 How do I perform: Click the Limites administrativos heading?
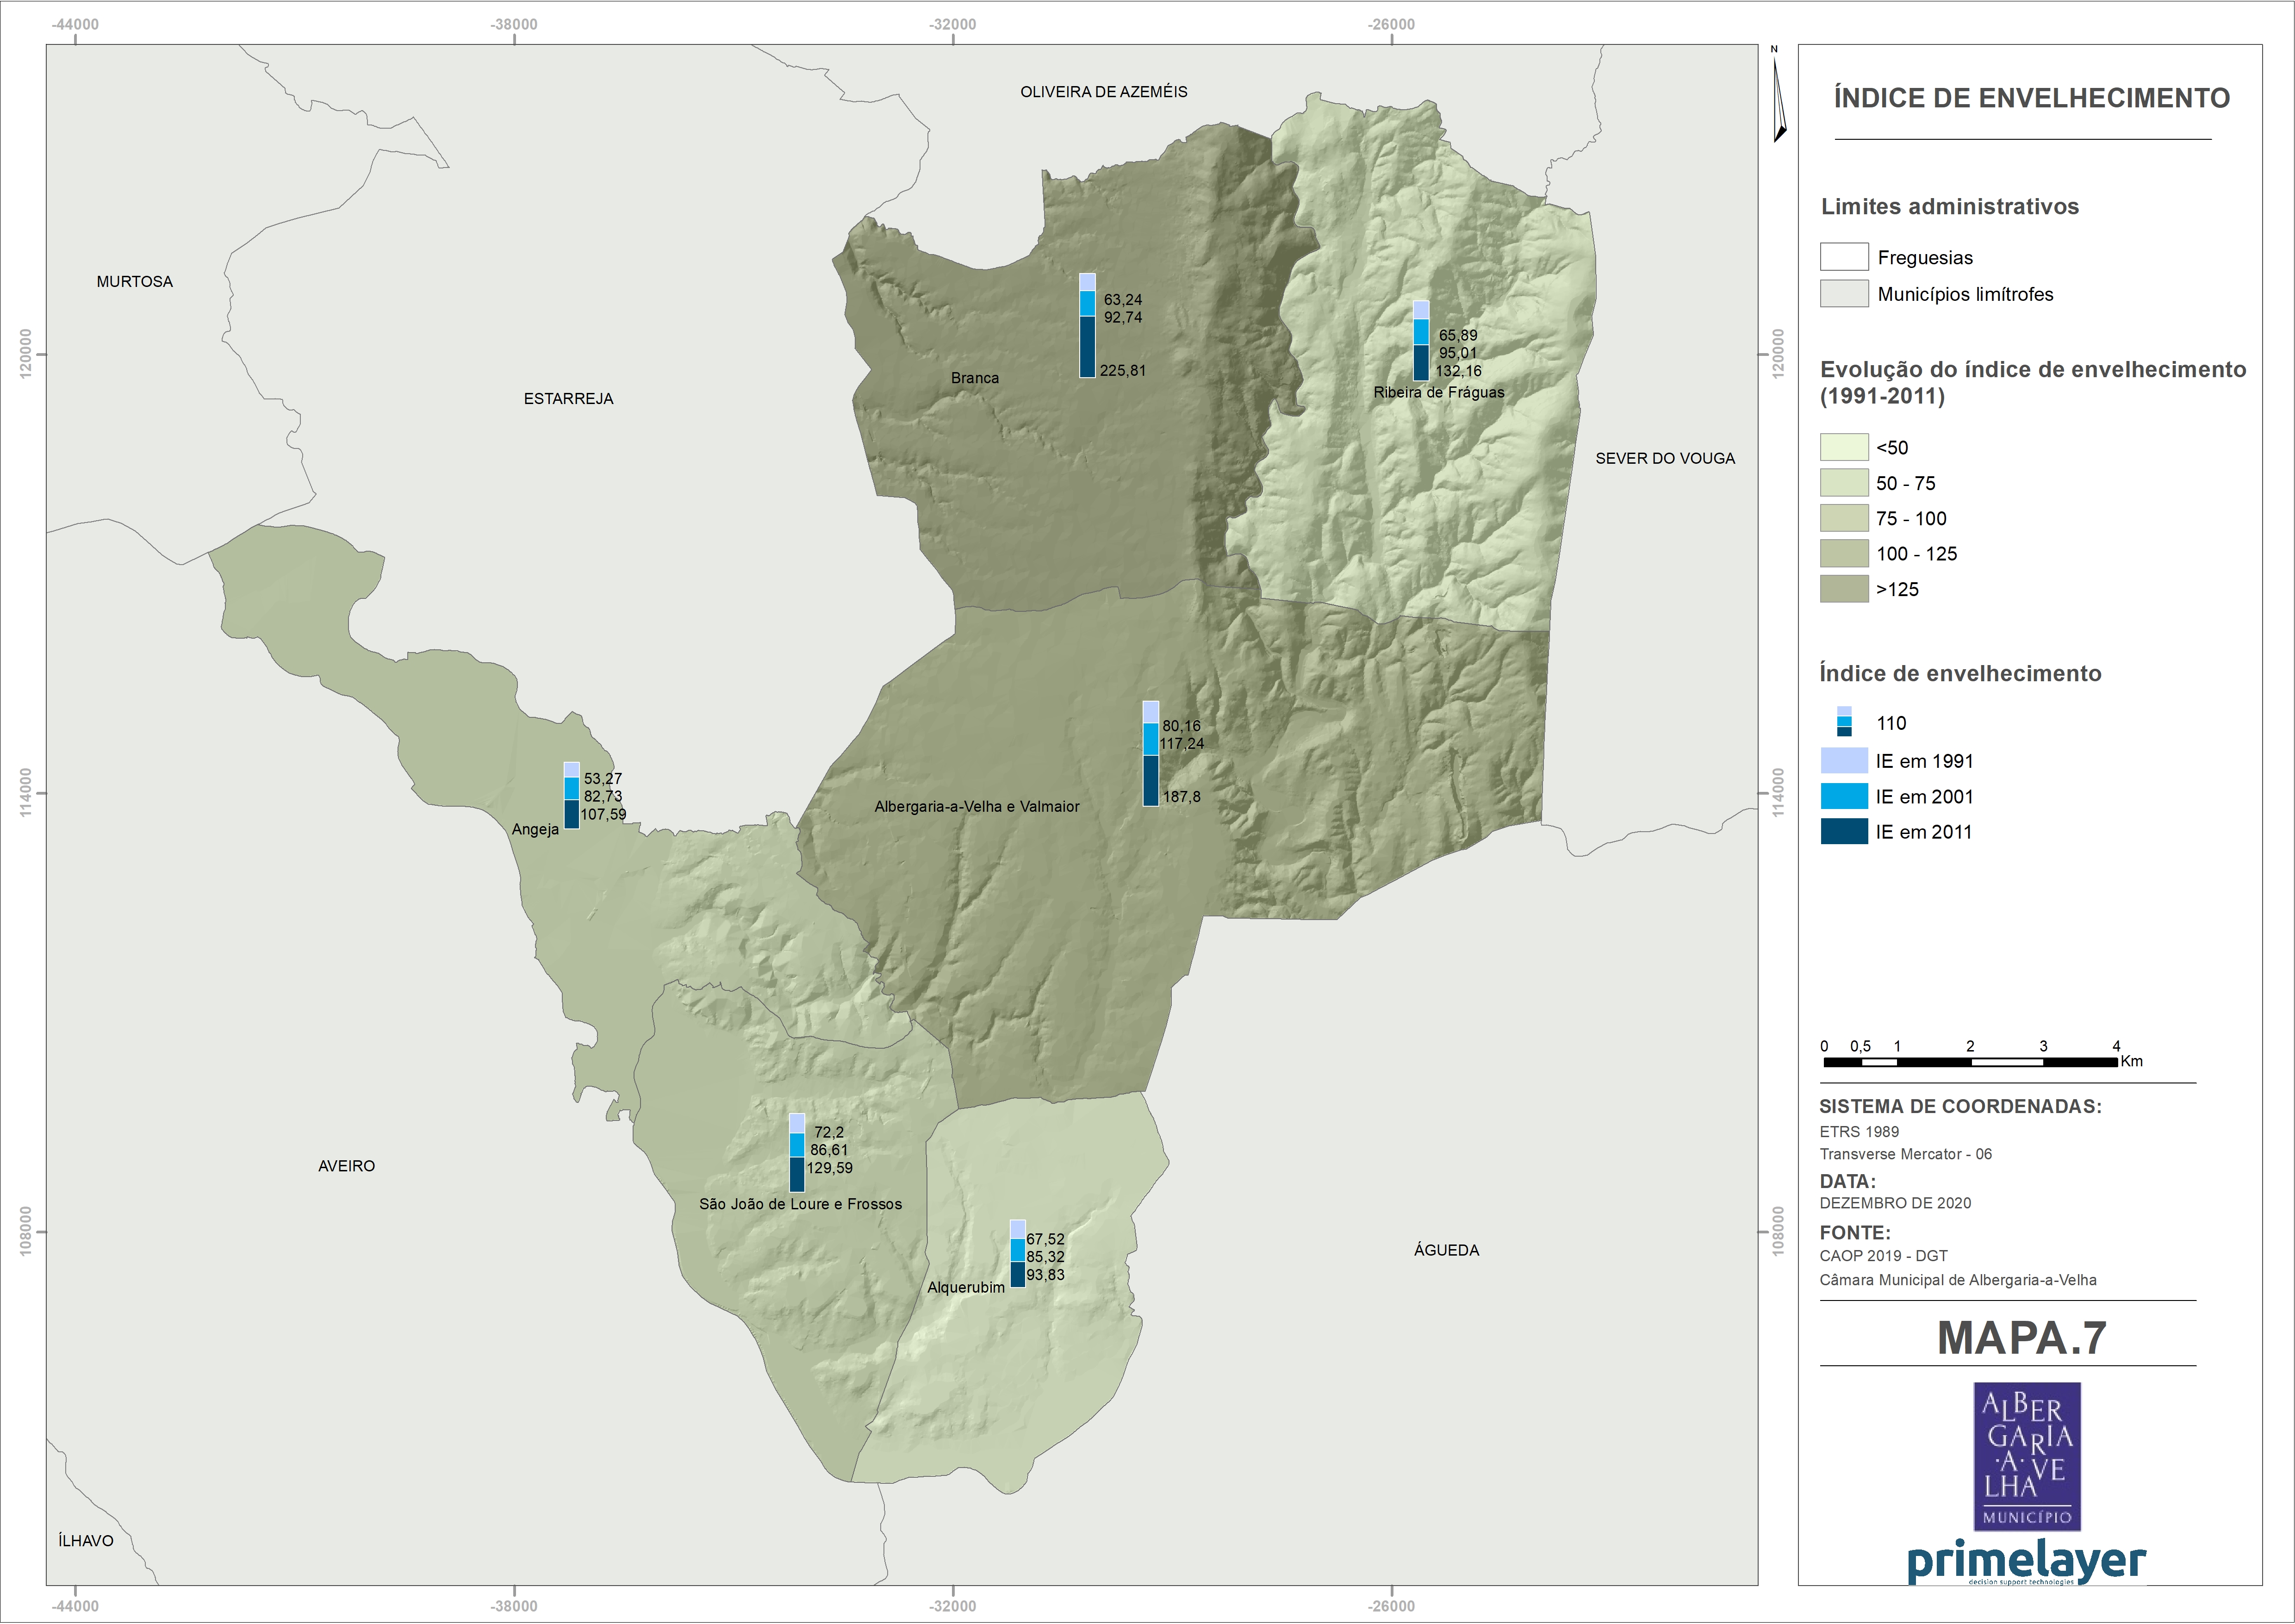pyautogui.click(x=1950, y=206)
